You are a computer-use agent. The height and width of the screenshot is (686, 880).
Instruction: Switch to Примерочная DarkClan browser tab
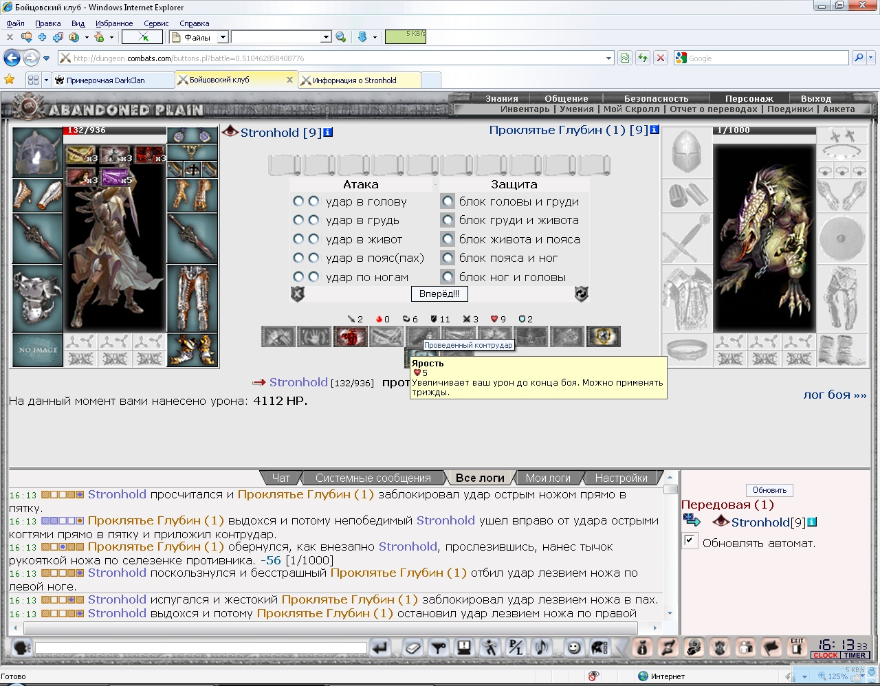[x=113, y=80]
